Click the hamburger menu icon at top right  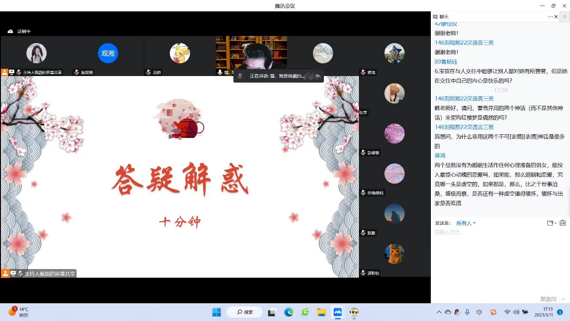tap(565, 17)
